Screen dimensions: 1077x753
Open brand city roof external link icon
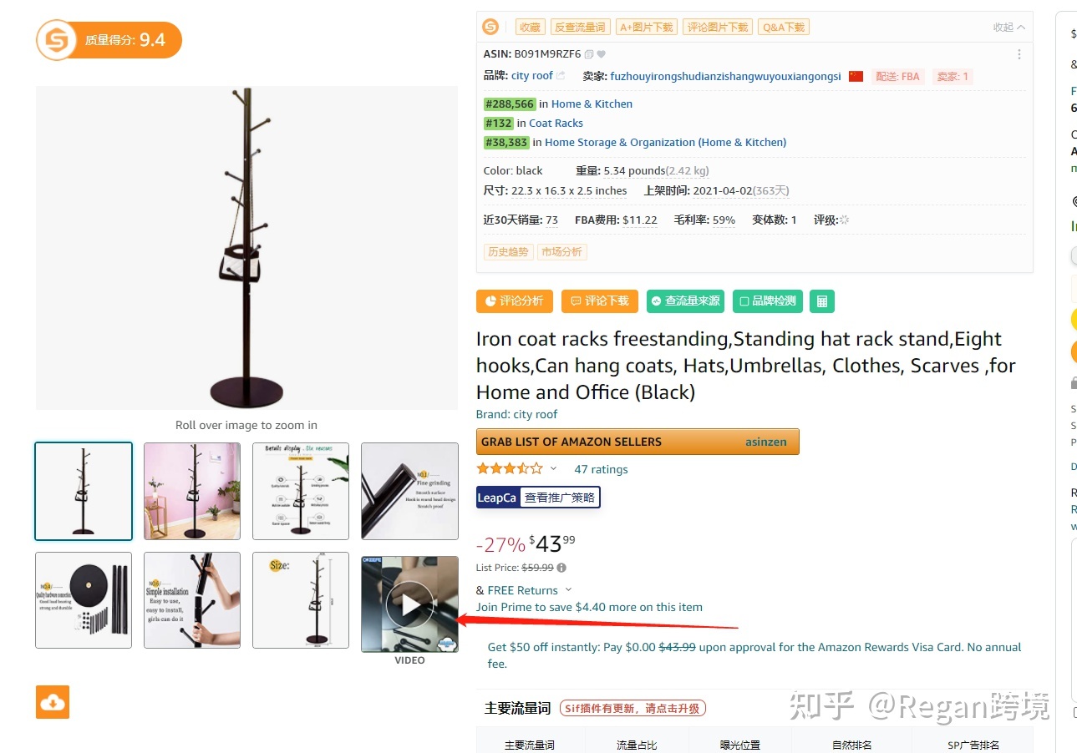561,76
